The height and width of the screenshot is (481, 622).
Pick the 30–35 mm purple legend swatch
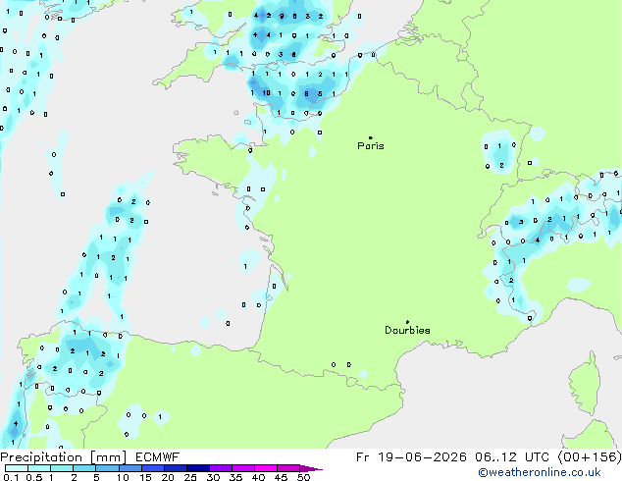[x=221, y=468]
